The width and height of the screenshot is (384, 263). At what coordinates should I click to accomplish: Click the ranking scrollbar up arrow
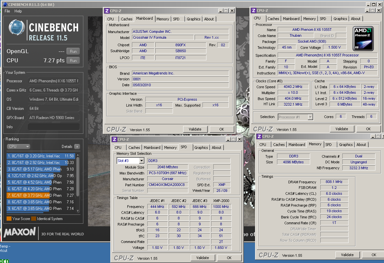tap(78, 155)
